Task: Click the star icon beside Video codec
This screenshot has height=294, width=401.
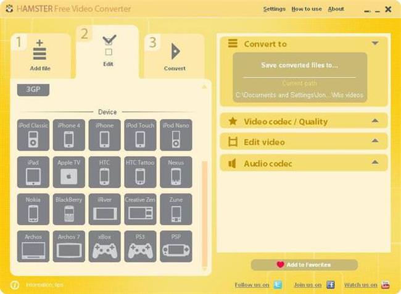Action: (x=233, y=121)
